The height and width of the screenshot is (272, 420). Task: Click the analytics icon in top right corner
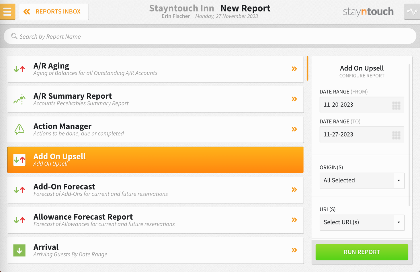point(412,11)
